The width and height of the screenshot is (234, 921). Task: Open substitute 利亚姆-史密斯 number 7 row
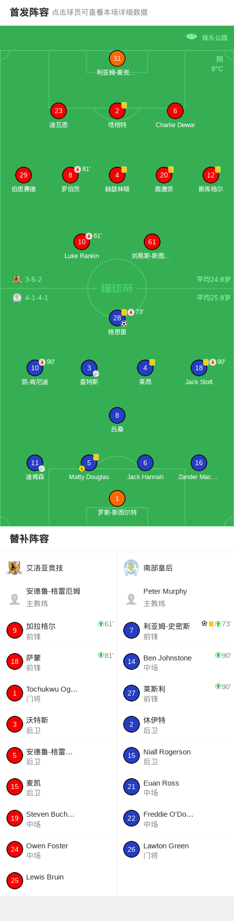pyautogui.click(x=175, y=630)
